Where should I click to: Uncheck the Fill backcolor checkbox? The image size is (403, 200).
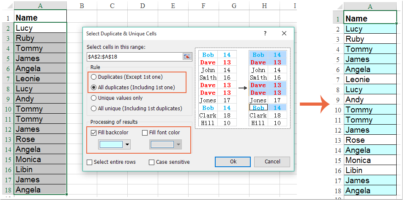tap(94, 133)
